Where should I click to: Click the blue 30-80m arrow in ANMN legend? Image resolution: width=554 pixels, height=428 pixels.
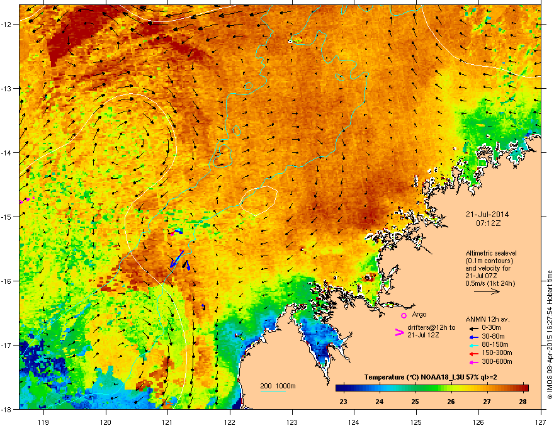point(473,337)
